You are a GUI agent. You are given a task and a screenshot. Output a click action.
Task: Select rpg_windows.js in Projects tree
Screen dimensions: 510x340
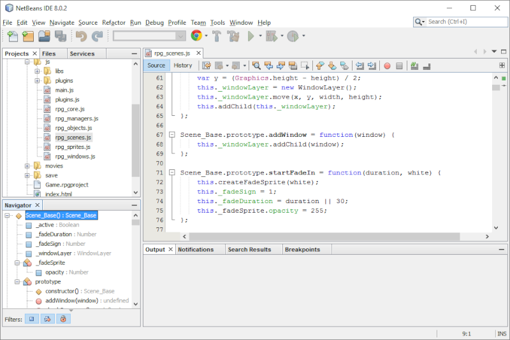point(75,157)
